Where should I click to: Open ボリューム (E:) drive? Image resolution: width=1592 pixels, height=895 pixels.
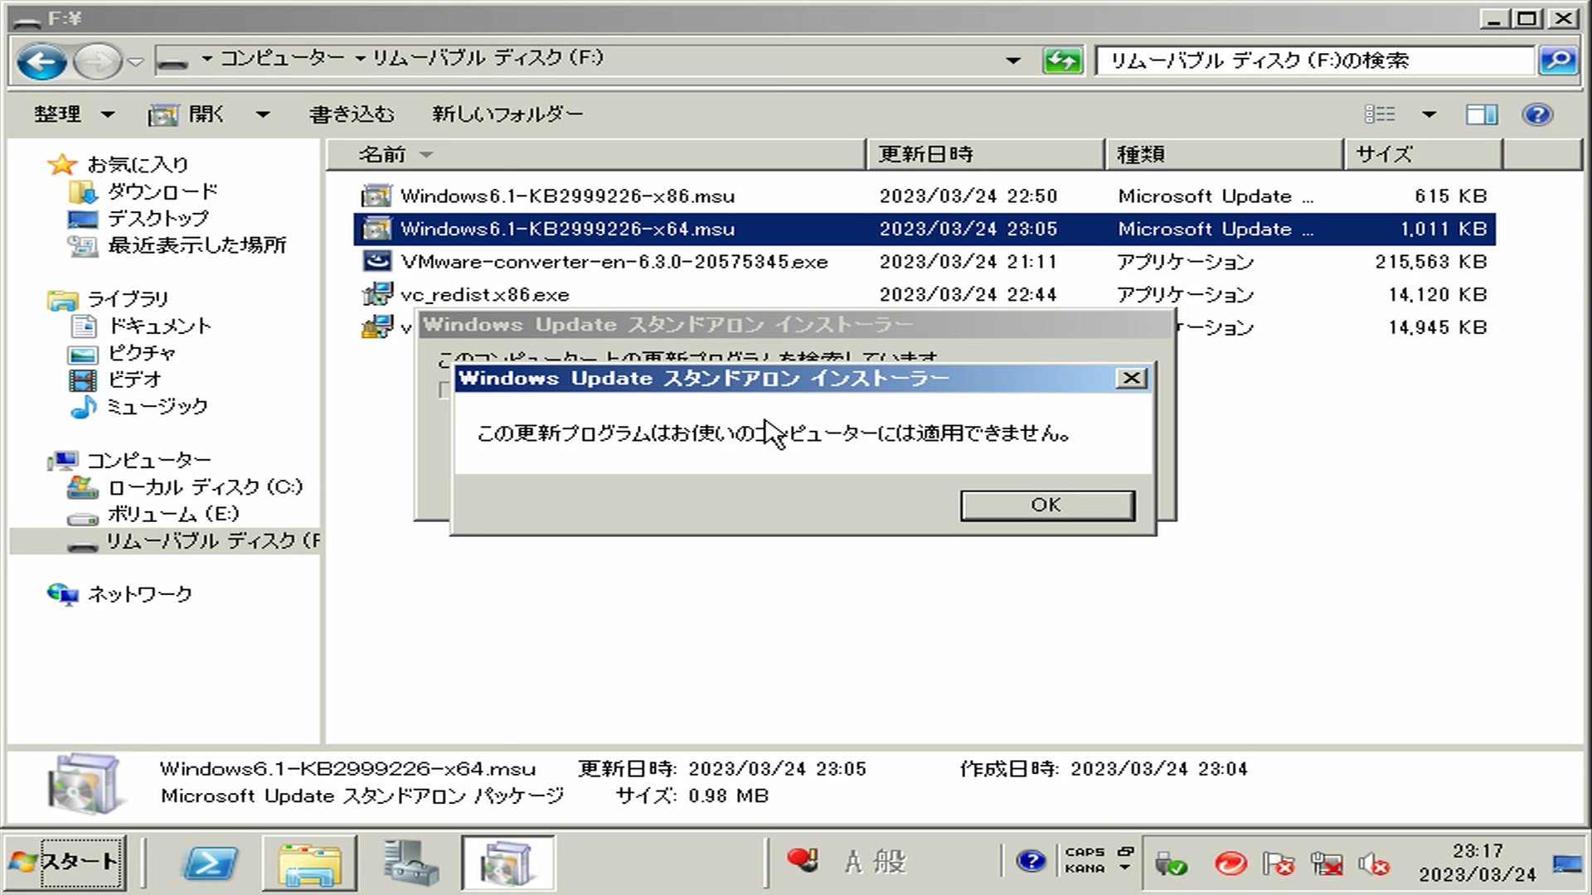(172, 514)
